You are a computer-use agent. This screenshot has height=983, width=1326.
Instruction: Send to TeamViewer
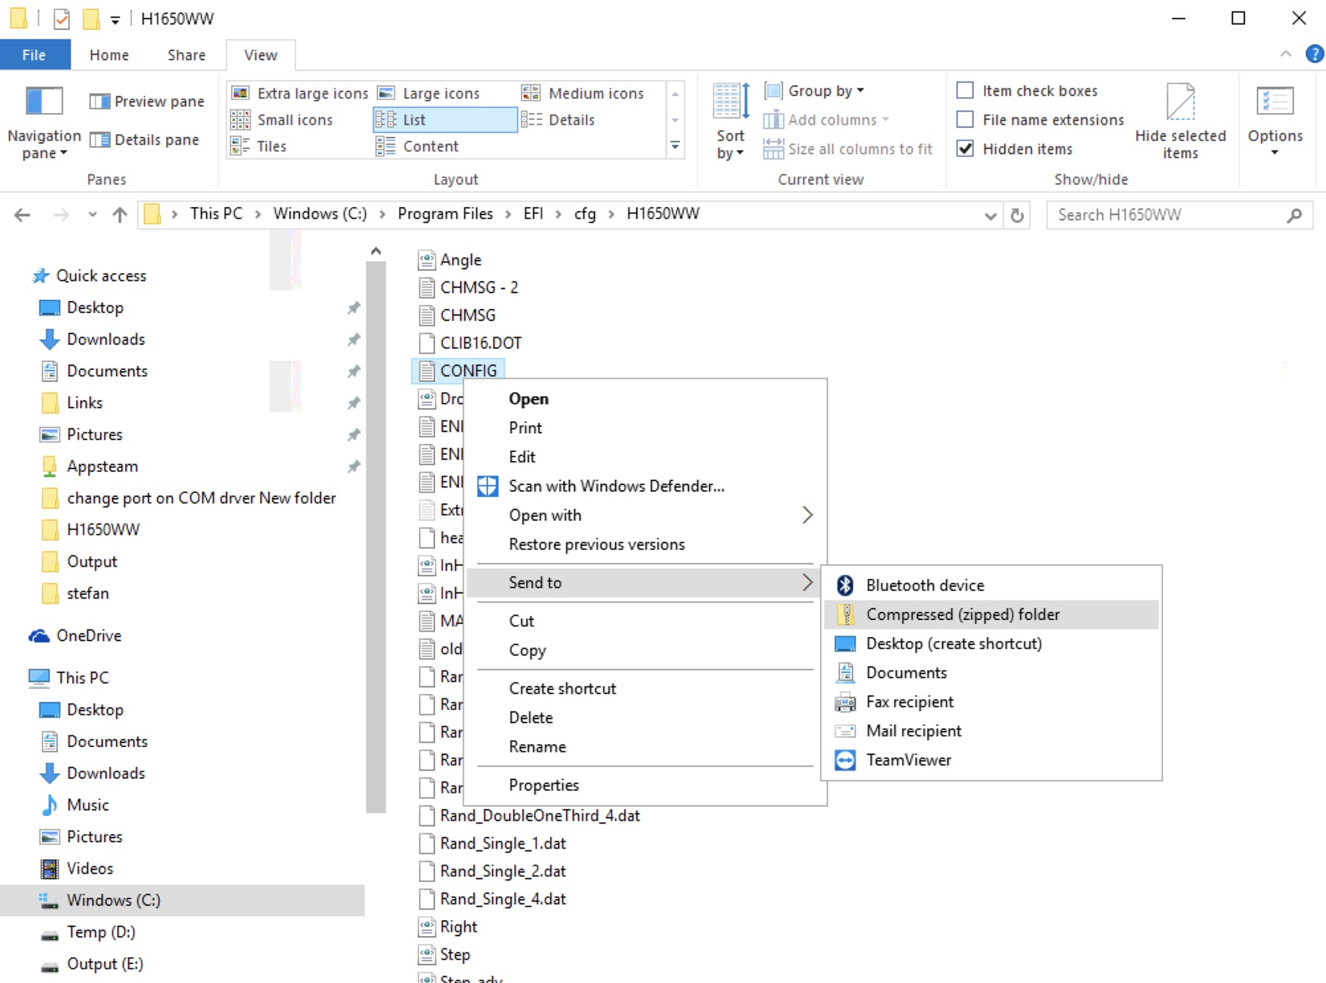tap(991, 760)
